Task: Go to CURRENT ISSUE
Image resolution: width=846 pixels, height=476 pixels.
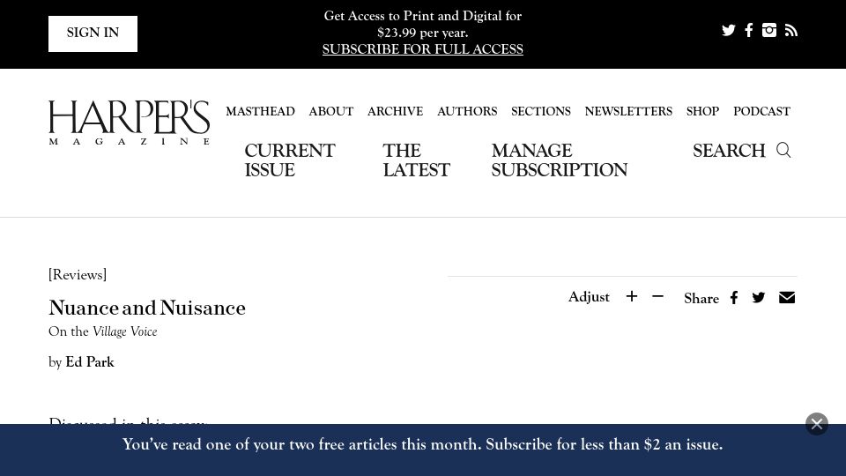Action: pyautogui.click(x=290, y=160)
